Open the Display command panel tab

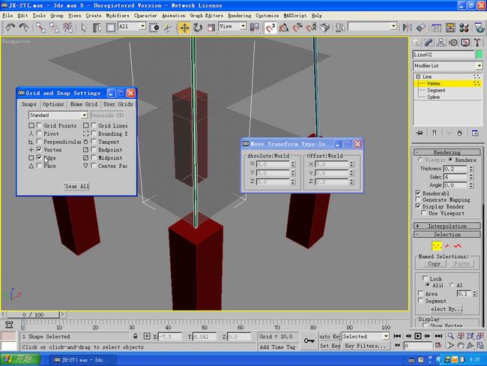465,43
